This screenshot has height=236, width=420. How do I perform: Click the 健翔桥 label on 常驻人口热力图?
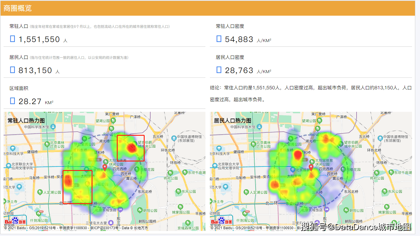point(32,152)
